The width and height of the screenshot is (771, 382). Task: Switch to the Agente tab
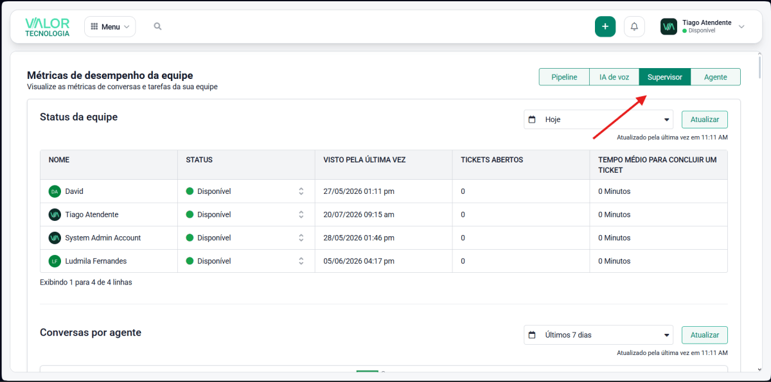coord(715,77)
